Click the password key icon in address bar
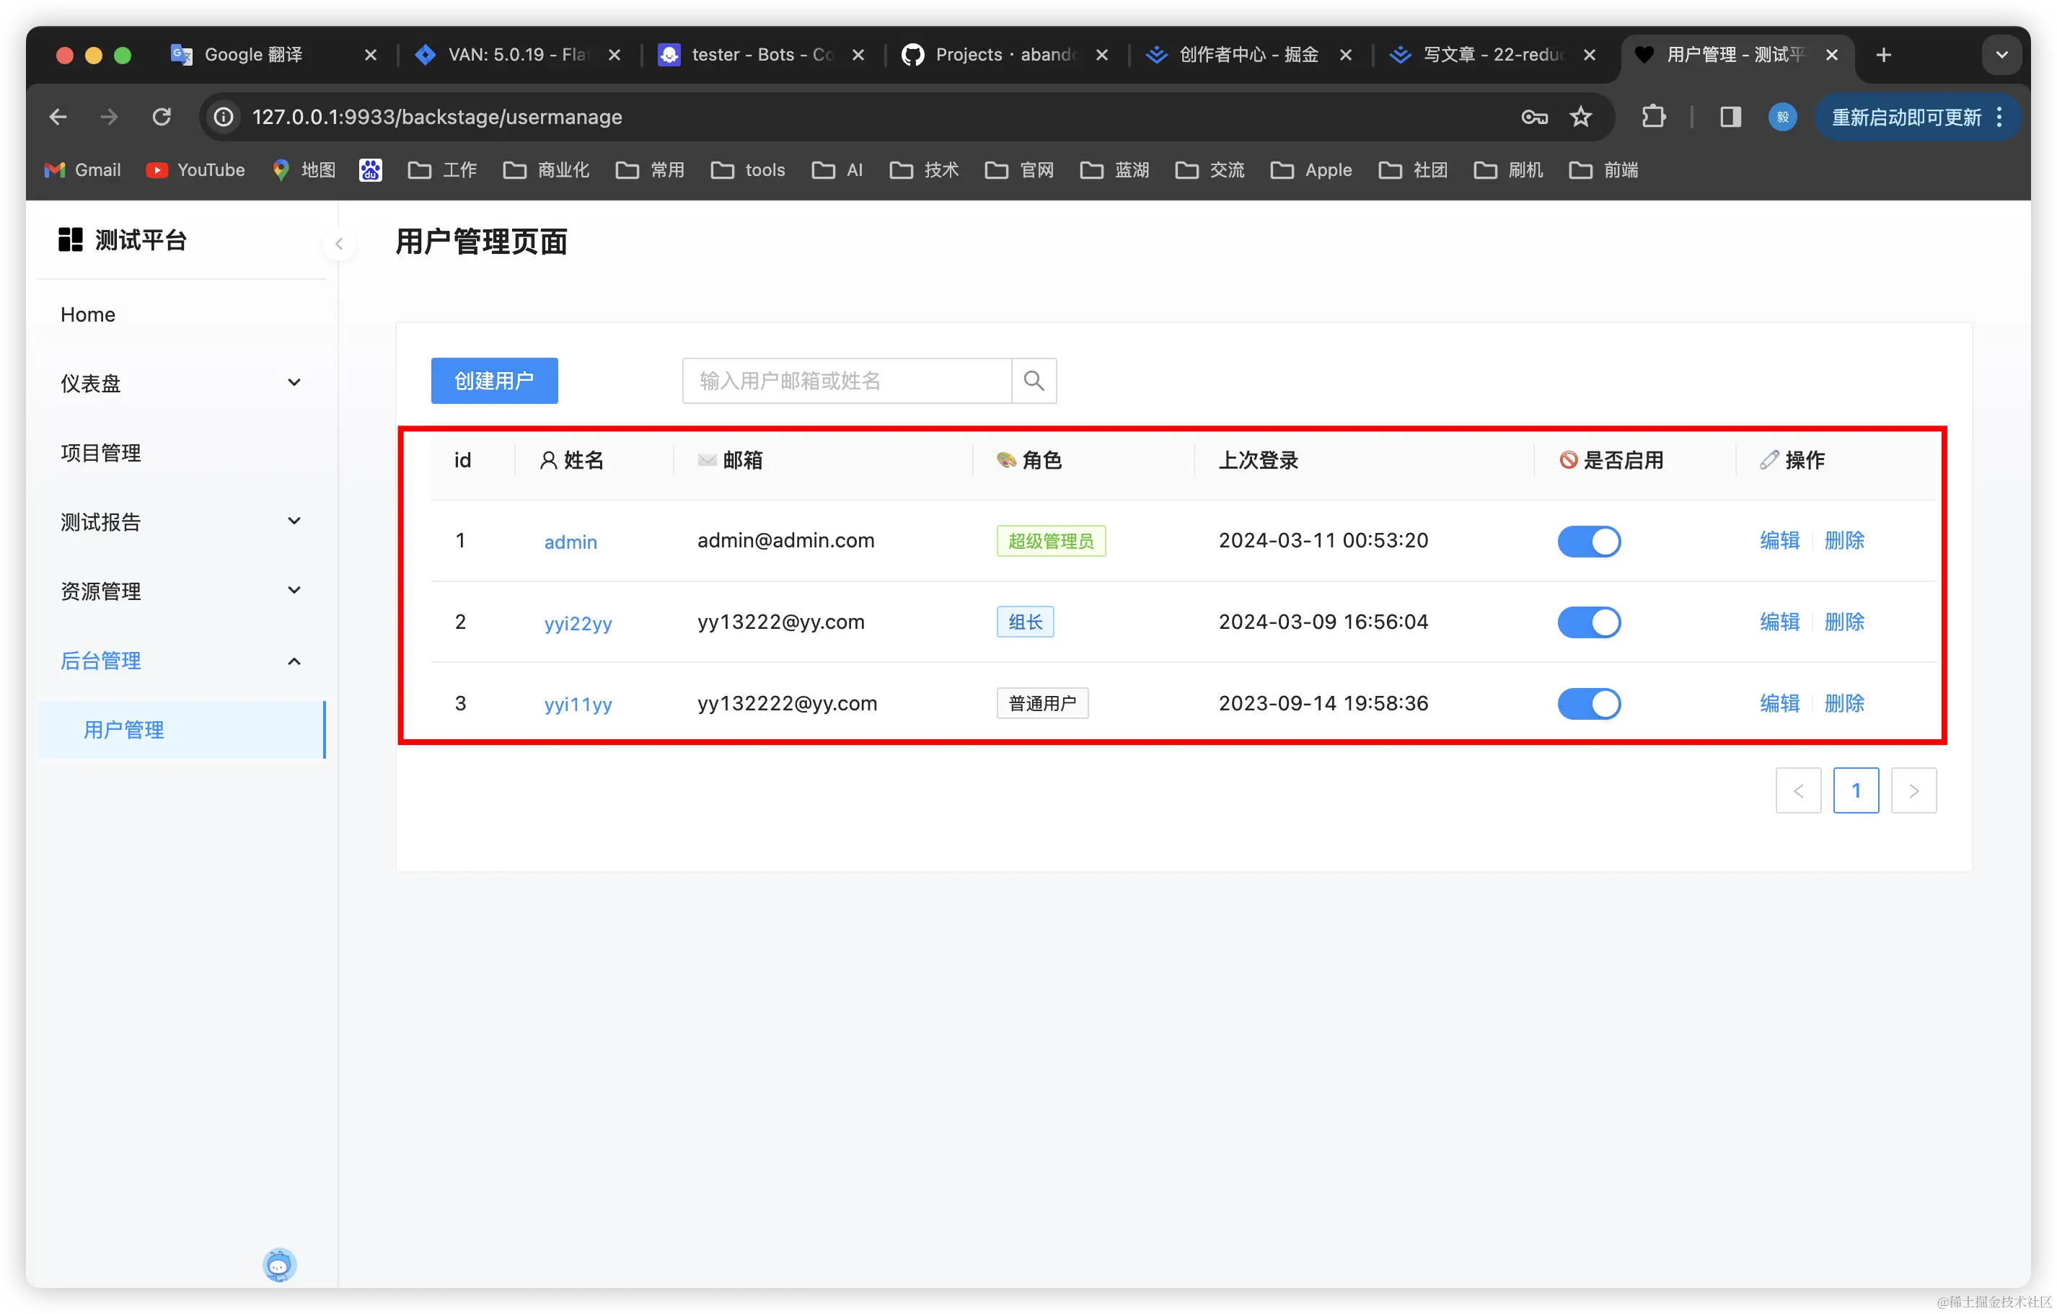 click(x=1534, y=117)
